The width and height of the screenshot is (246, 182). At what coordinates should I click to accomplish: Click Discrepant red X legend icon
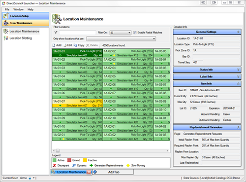coord(55,165)
